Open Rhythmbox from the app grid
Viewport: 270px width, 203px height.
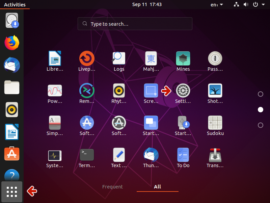pos(119,93)
